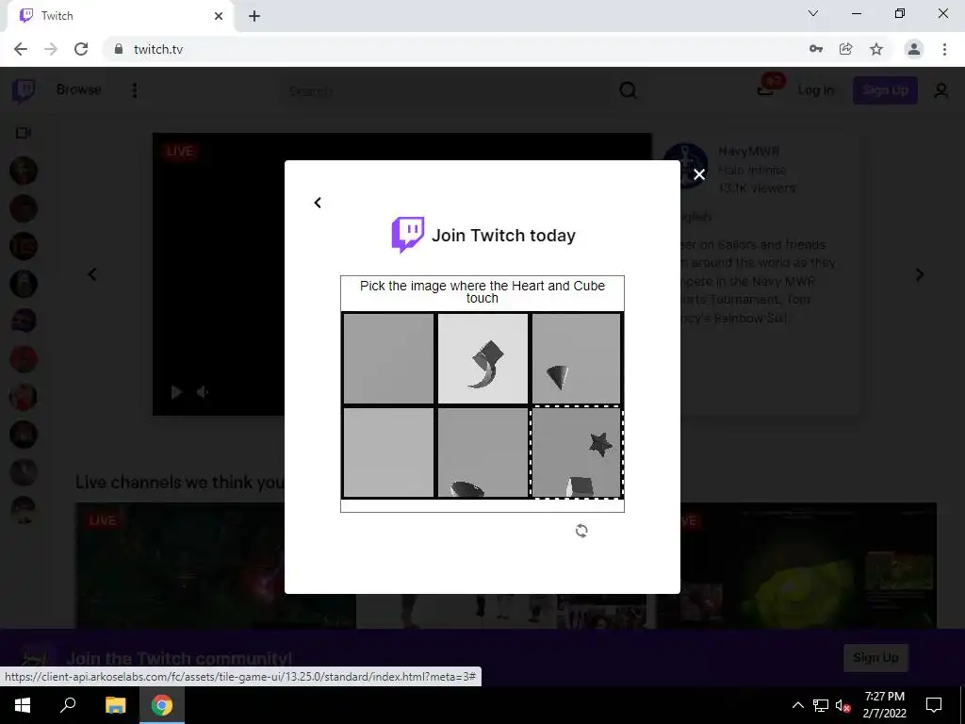Choose the tile with star and cube
The height and width of the screenshot is (724, 965).
[x=576, y=452]
